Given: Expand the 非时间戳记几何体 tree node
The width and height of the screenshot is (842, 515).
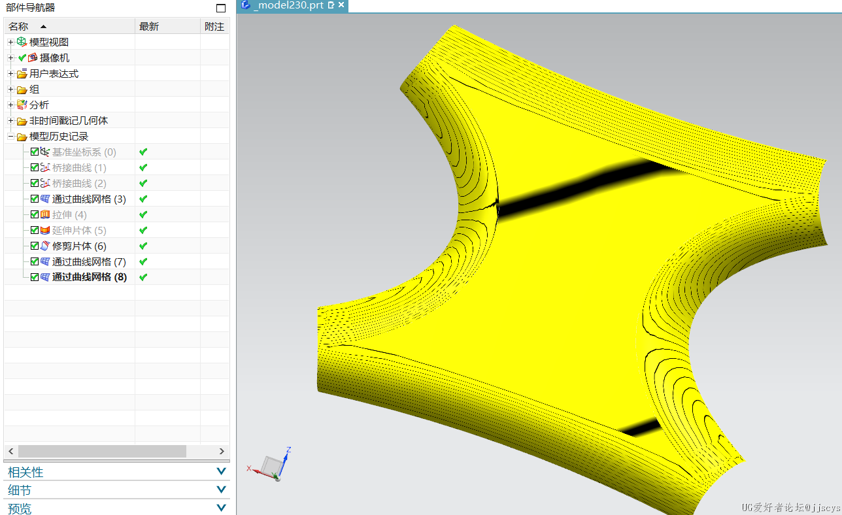Looking at the screenshot, I should click(10, 121).
